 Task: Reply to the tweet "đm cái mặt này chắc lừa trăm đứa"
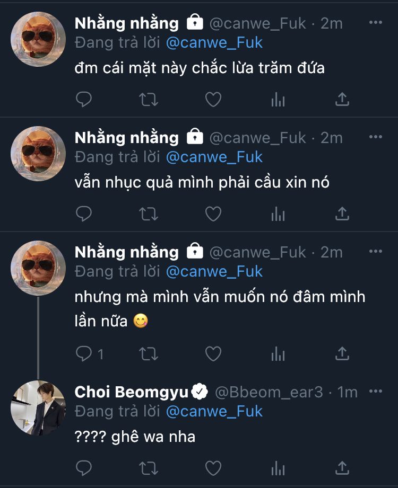(x=84, y=99)
